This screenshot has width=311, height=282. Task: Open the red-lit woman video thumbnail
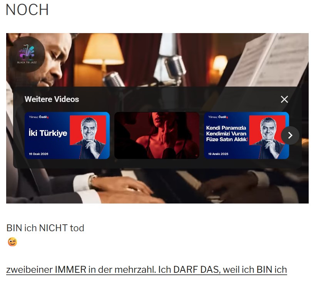point(157,135)
